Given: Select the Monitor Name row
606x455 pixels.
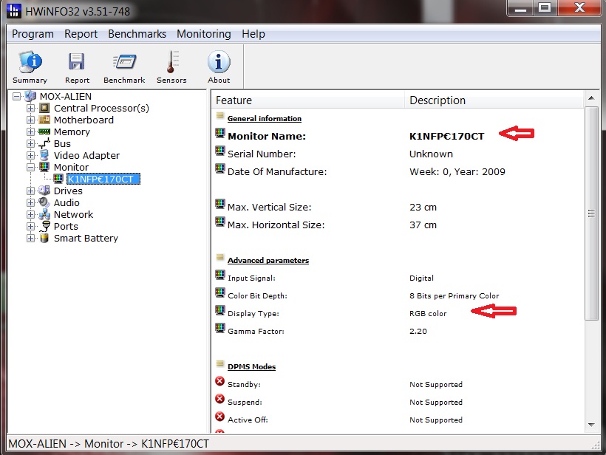Looking at the screenshot, I should pyautogui.click(x=398, y=137).
